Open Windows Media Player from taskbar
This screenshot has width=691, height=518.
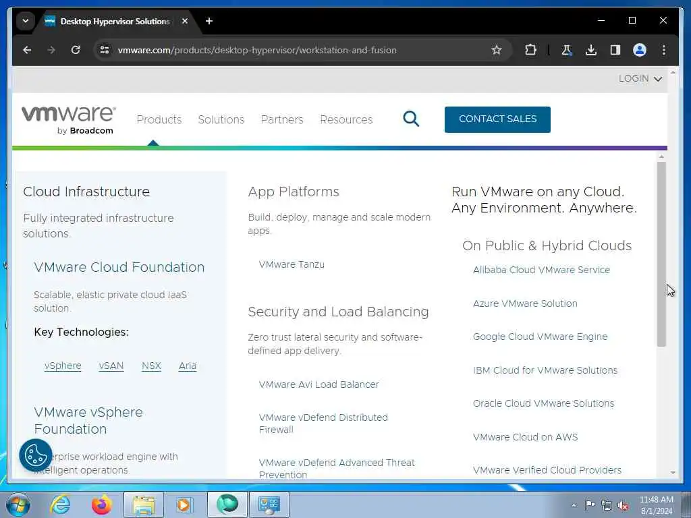click(x=184, y=505)
